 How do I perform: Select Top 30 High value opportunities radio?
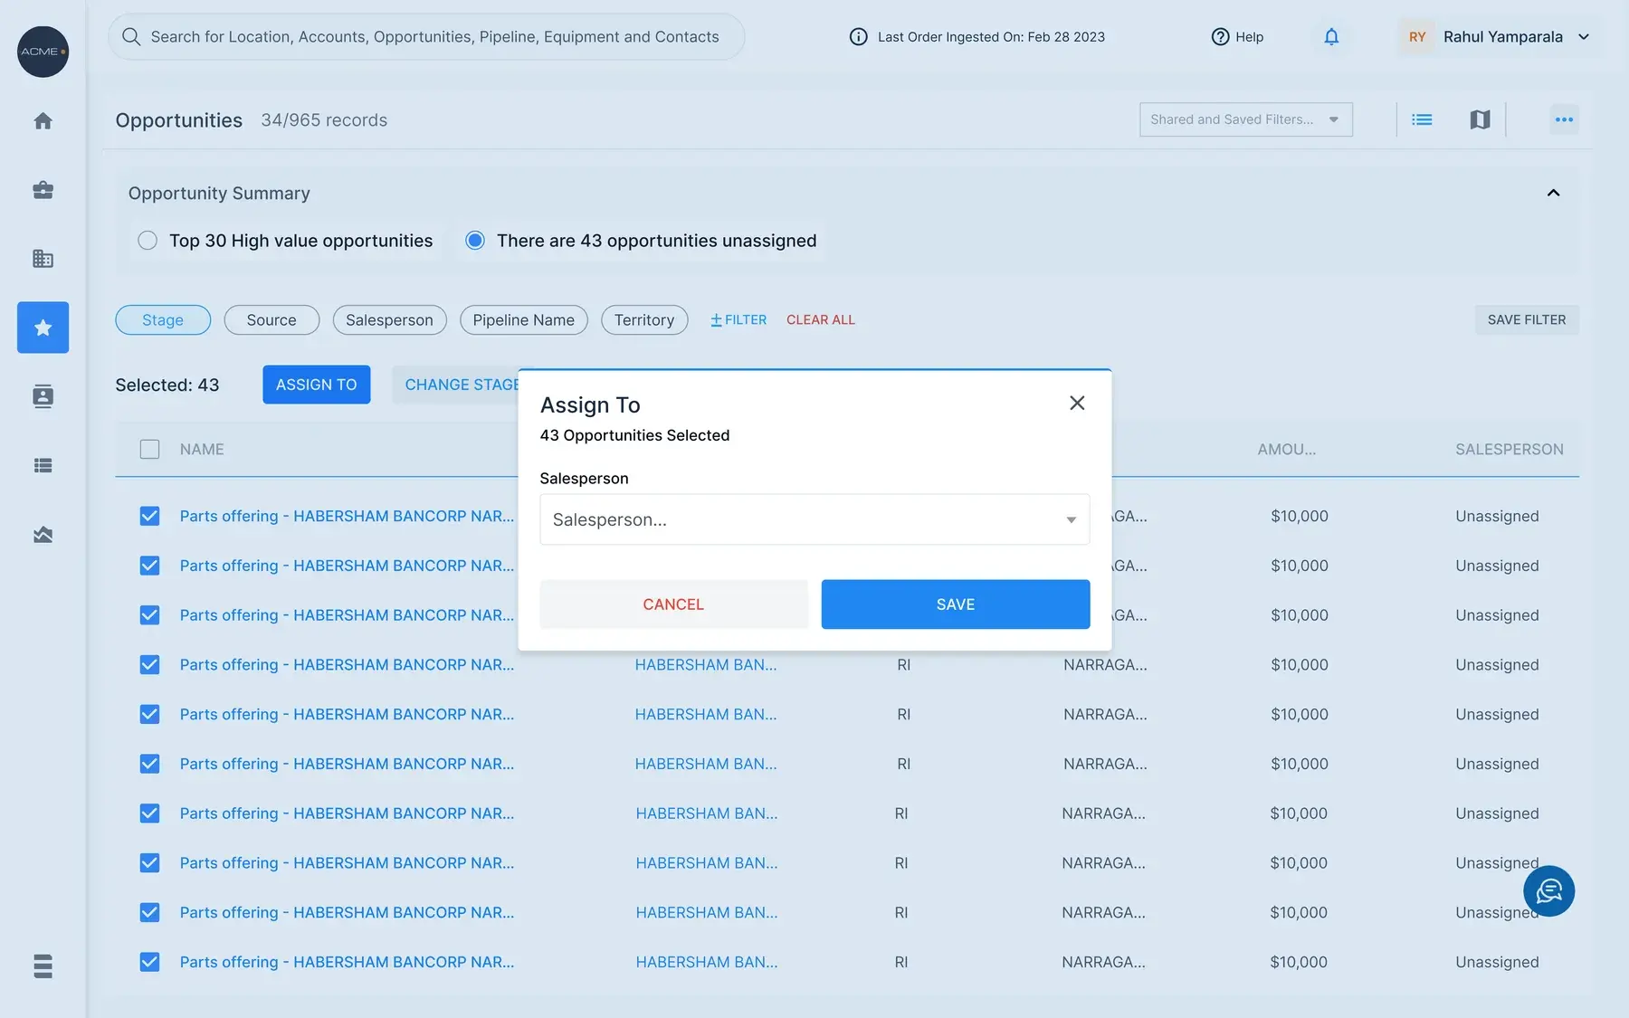click(x=148, y=241)
